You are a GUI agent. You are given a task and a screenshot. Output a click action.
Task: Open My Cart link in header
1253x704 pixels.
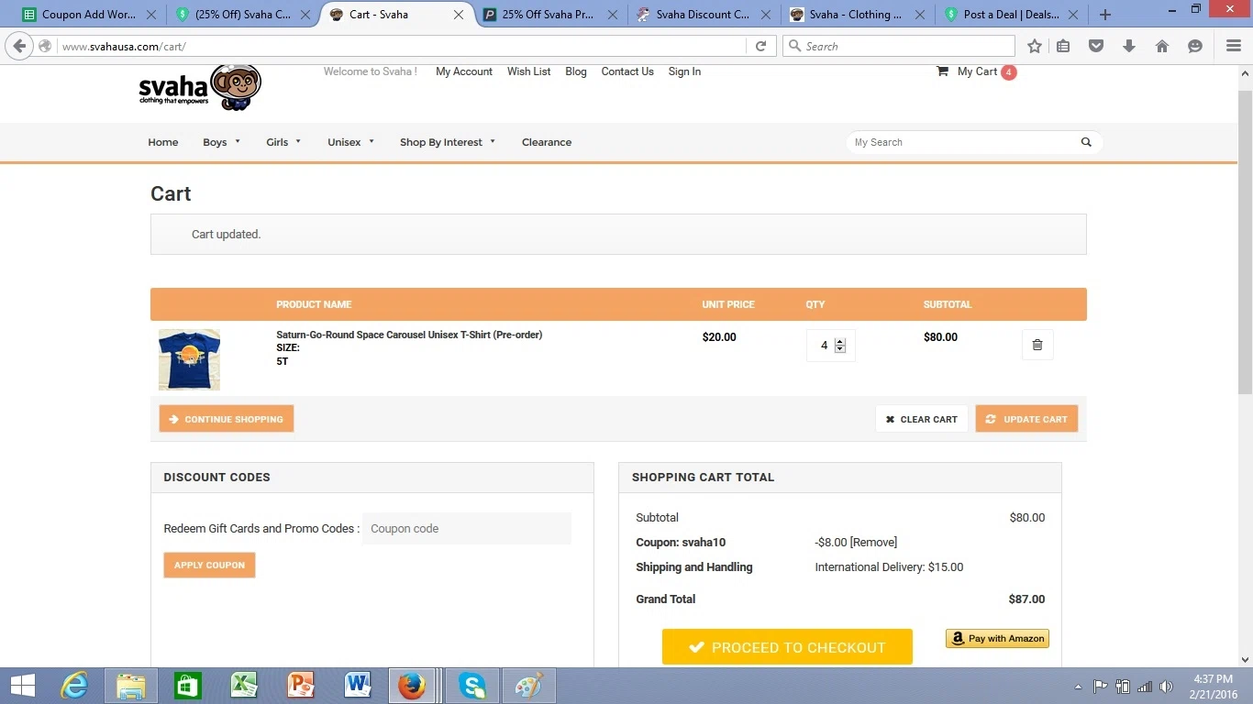977,71
